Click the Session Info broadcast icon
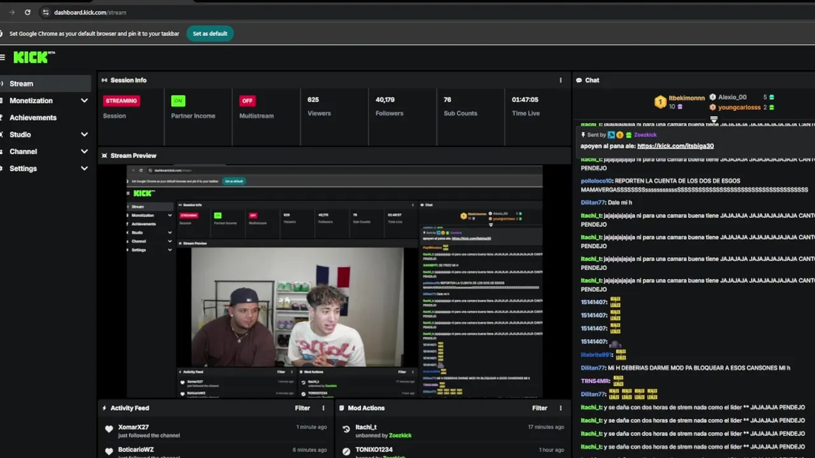The width and height of the screenshot is (815, 458). [x=104, y=80]
